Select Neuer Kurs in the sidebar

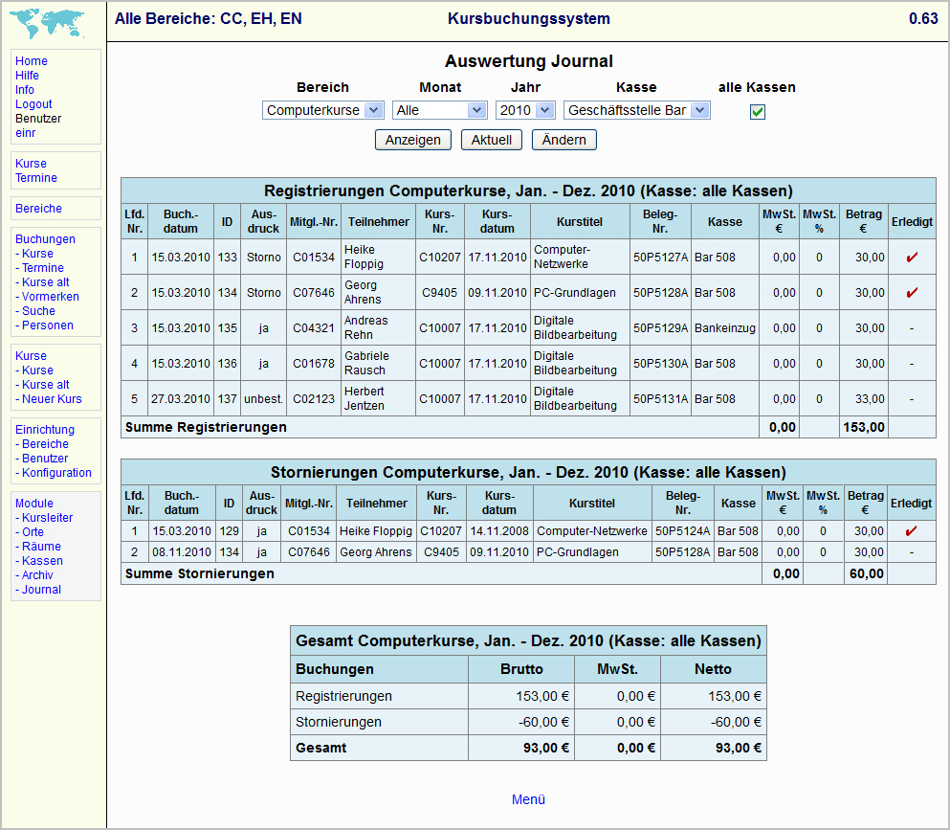(x=52, y=399)
